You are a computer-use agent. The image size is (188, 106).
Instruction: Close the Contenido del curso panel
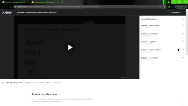click(183, 19)
